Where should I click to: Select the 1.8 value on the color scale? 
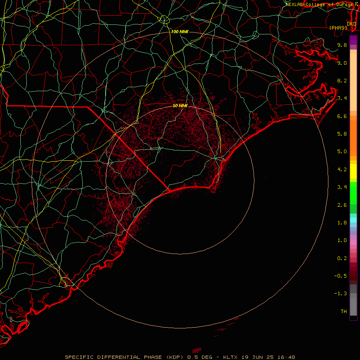click(342, 223)
